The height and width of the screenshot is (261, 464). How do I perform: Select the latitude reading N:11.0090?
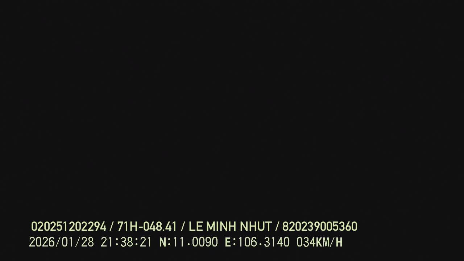(188, 242)
